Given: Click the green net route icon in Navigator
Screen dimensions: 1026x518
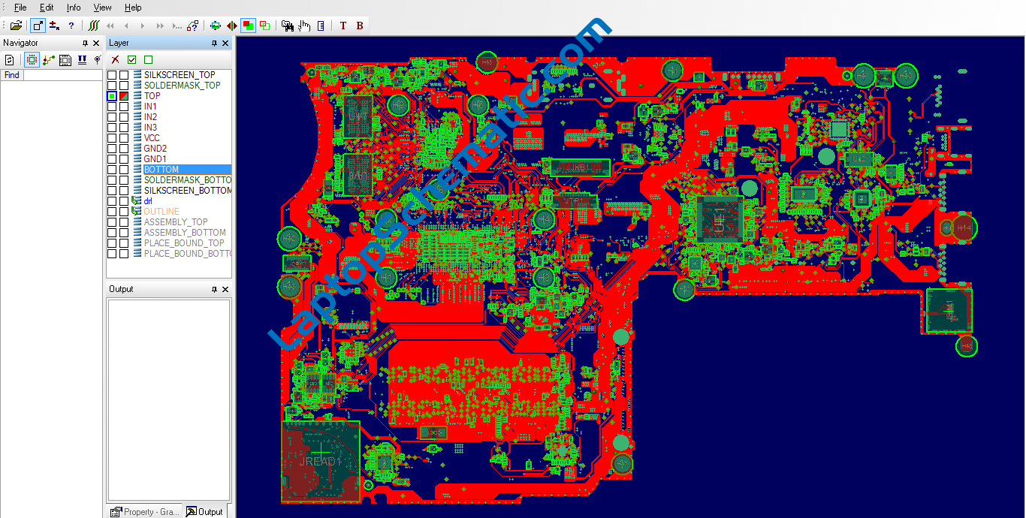Looking at the screenshot, I should (49, 59).
